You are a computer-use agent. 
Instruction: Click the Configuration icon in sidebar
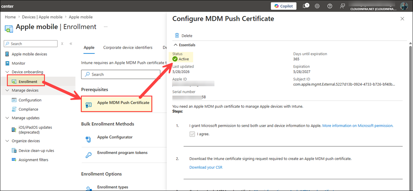point(14,100)
